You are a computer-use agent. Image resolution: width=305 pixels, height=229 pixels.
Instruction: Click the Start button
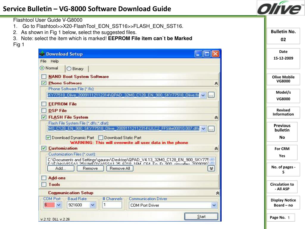tap(201, 216)
